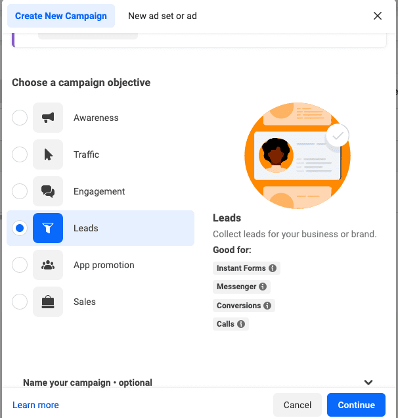Open the New ad set or ad tab

162,16
